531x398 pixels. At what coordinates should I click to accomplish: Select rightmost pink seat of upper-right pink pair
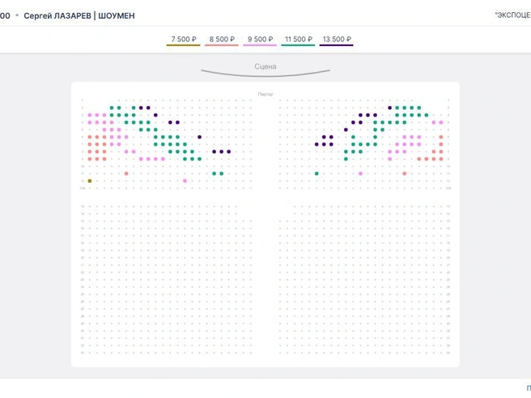click(x=441, y=122)
